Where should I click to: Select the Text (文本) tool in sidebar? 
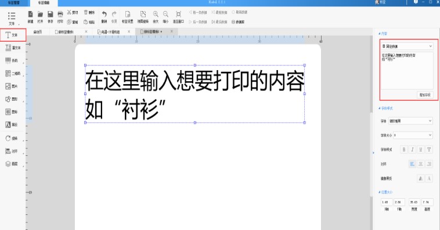click(x=13, y=35)
